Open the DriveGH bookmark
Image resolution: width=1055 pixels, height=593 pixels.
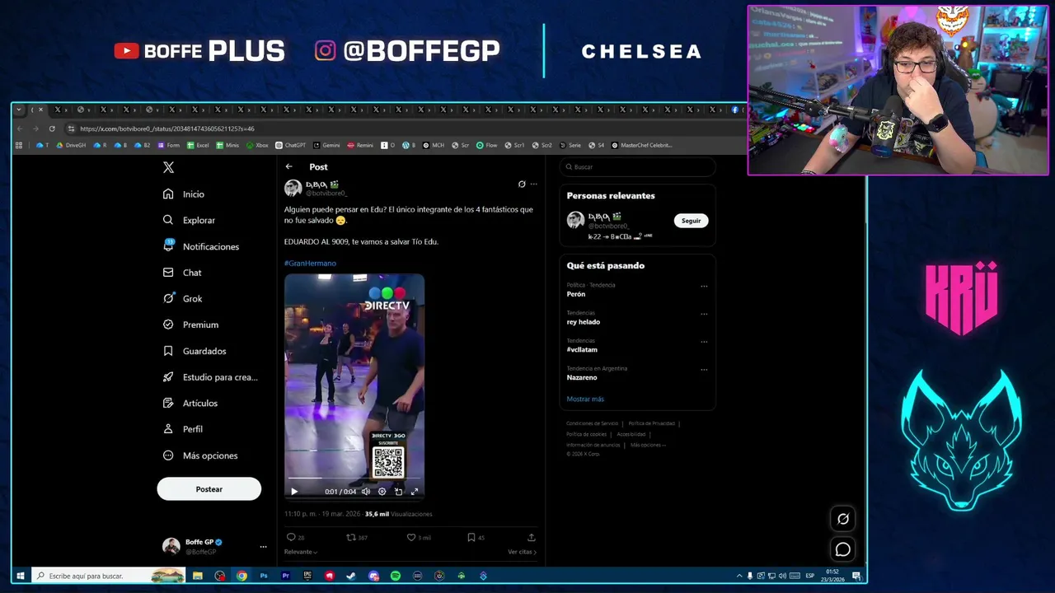[71, 145]
